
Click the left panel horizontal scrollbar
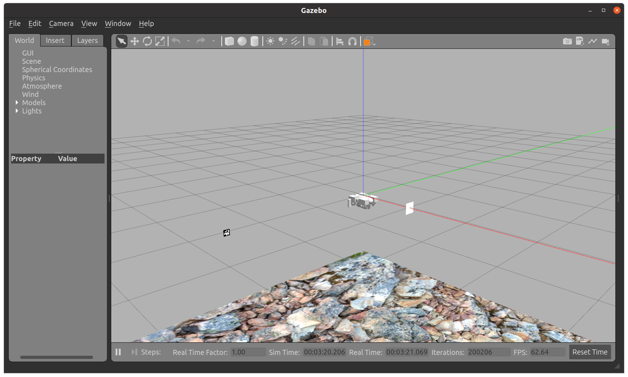[x=57, y=357]
